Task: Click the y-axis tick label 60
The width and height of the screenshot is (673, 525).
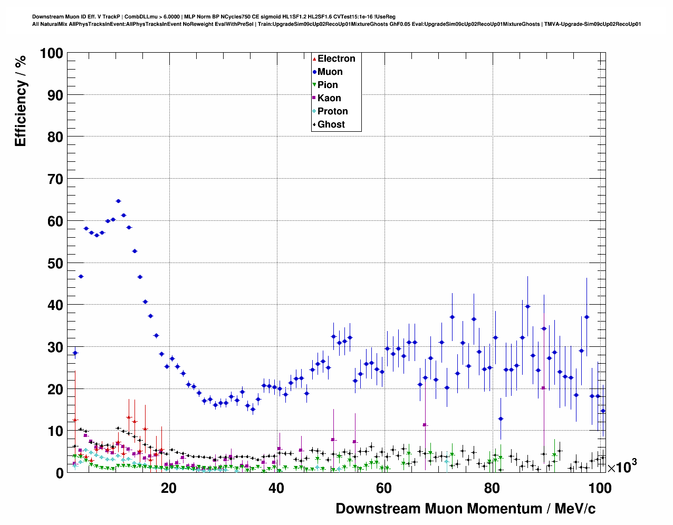Action: tap(55, 221)
